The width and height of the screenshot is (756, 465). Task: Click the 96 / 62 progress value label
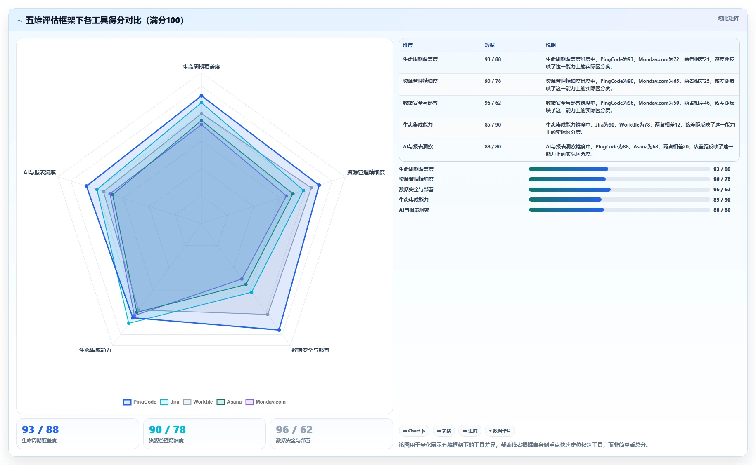pyautogui.click(x=722, y=190)
